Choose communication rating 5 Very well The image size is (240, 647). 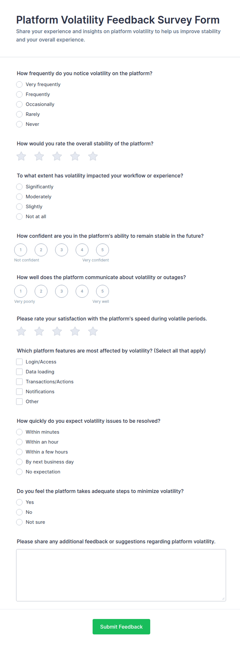[x=102, y=291]
